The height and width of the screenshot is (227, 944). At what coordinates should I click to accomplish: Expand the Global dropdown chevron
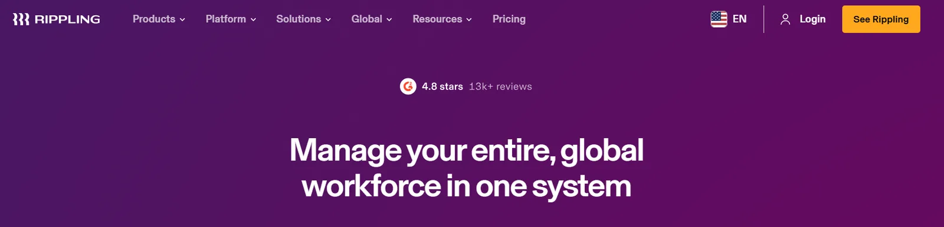[x=389, y=19]
